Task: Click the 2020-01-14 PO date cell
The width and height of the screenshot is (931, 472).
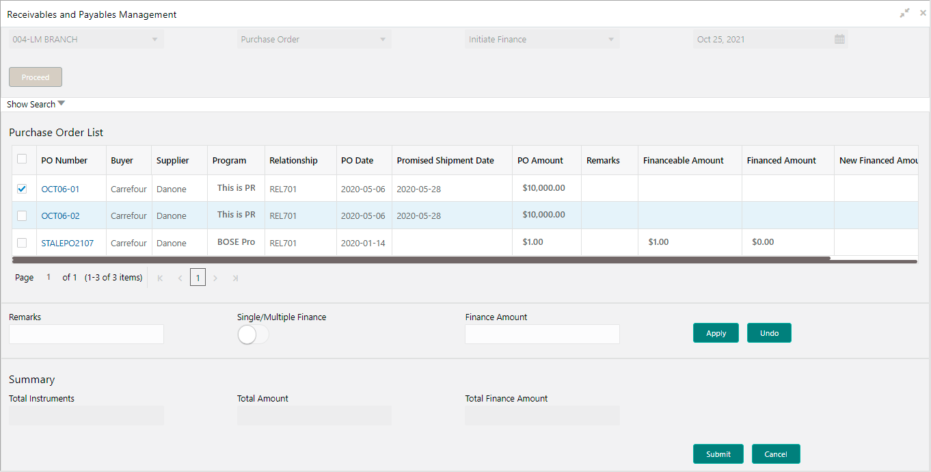Action: 363,243
